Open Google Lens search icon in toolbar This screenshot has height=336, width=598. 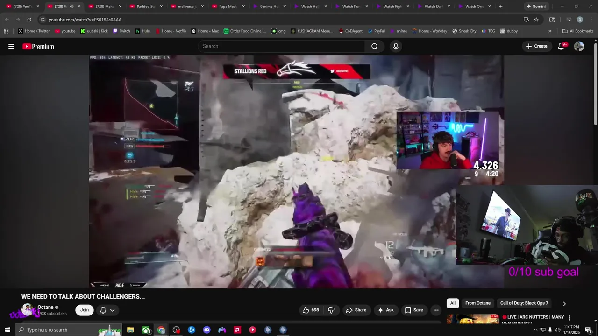552,20
